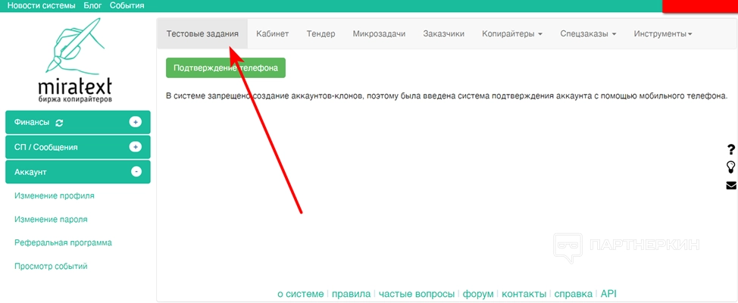Open the envelope message icon

coord(731,185)
